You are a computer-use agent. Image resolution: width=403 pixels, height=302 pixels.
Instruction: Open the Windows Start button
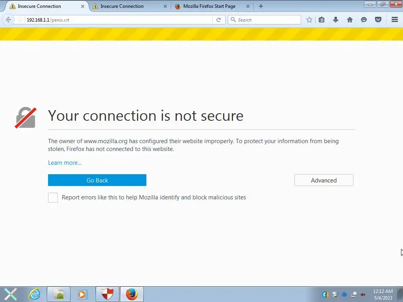point(11,294)
